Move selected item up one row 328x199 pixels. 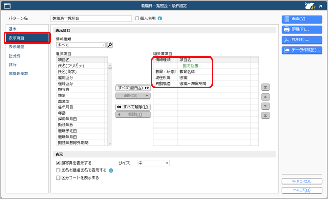(265, 97)
